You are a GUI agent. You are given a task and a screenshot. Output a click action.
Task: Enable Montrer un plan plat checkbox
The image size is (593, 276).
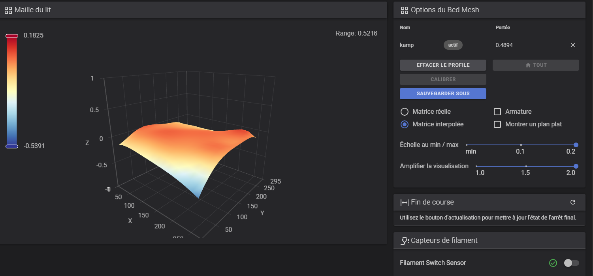(x=498, y=124)
